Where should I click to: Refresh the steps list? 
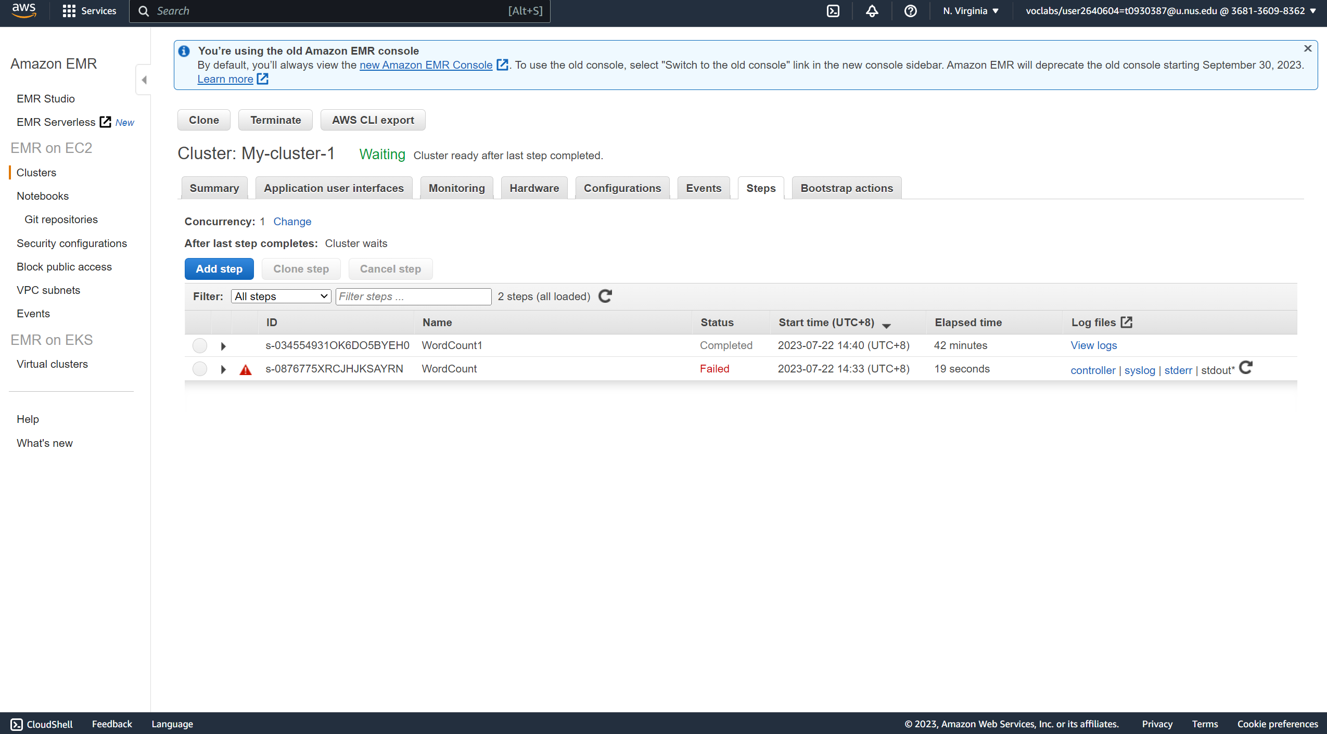point(605,297)
